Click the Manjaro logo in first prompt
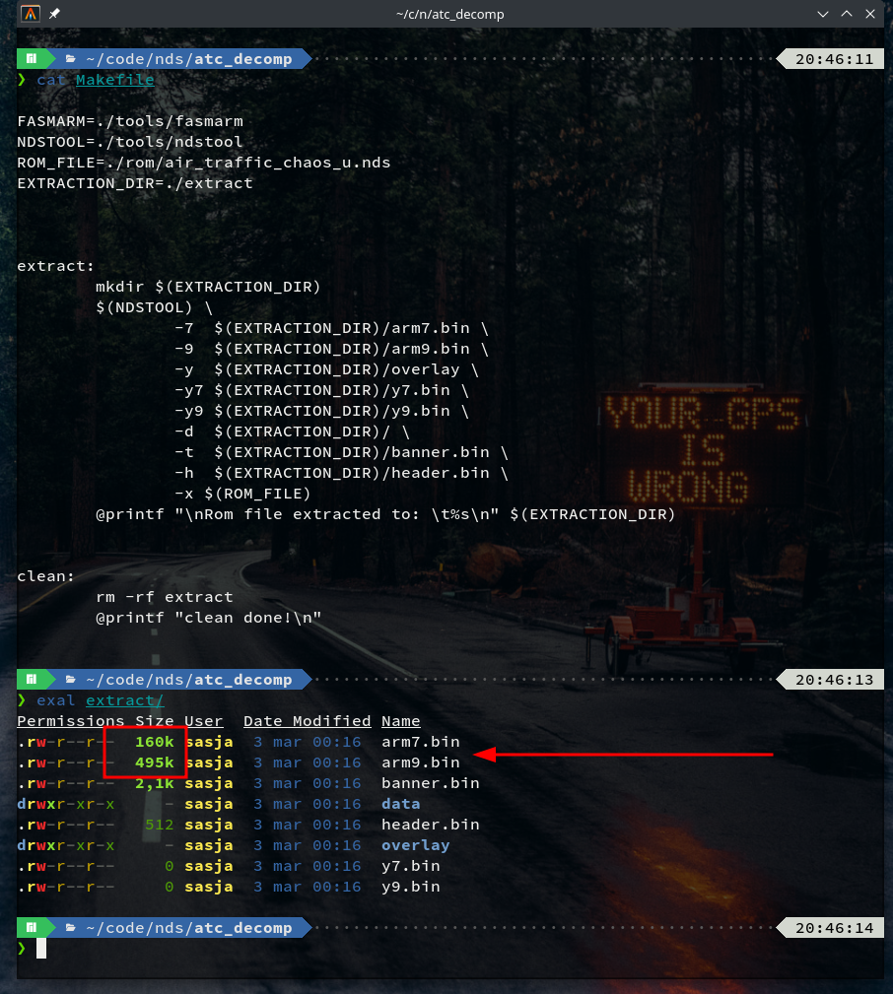This screenshot has height=994, width=893. (32, 59)
